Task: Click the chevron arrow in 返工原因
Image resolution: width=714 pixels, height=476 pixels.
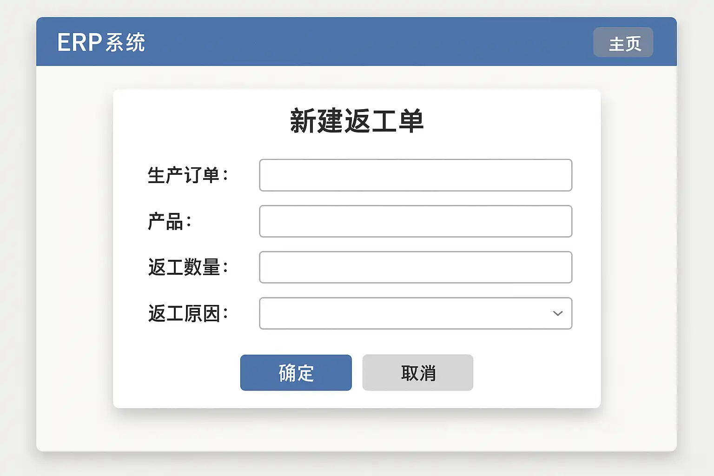Action: 557,313
